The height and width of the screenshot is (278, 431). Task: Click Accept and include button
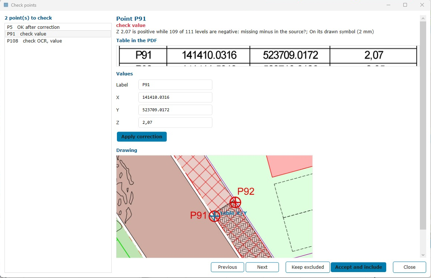point(358,267)
